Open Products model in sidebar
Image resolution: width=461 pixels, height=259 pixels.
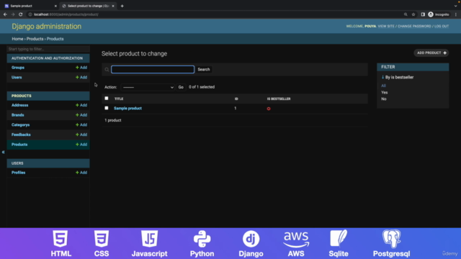click(x=19, y=145)
